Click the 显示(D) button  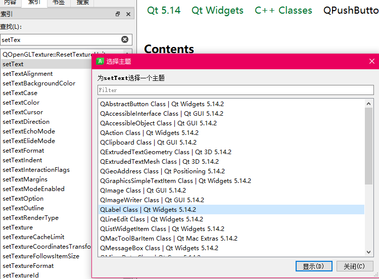(314, 266)
